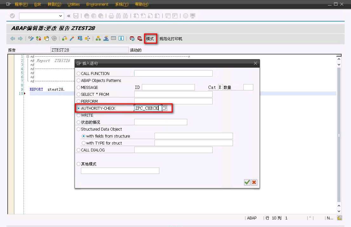Select the PERFORM radio button
Image resolution: width=351 pixels, height=227 pixels.
click(x=79, y=101)
